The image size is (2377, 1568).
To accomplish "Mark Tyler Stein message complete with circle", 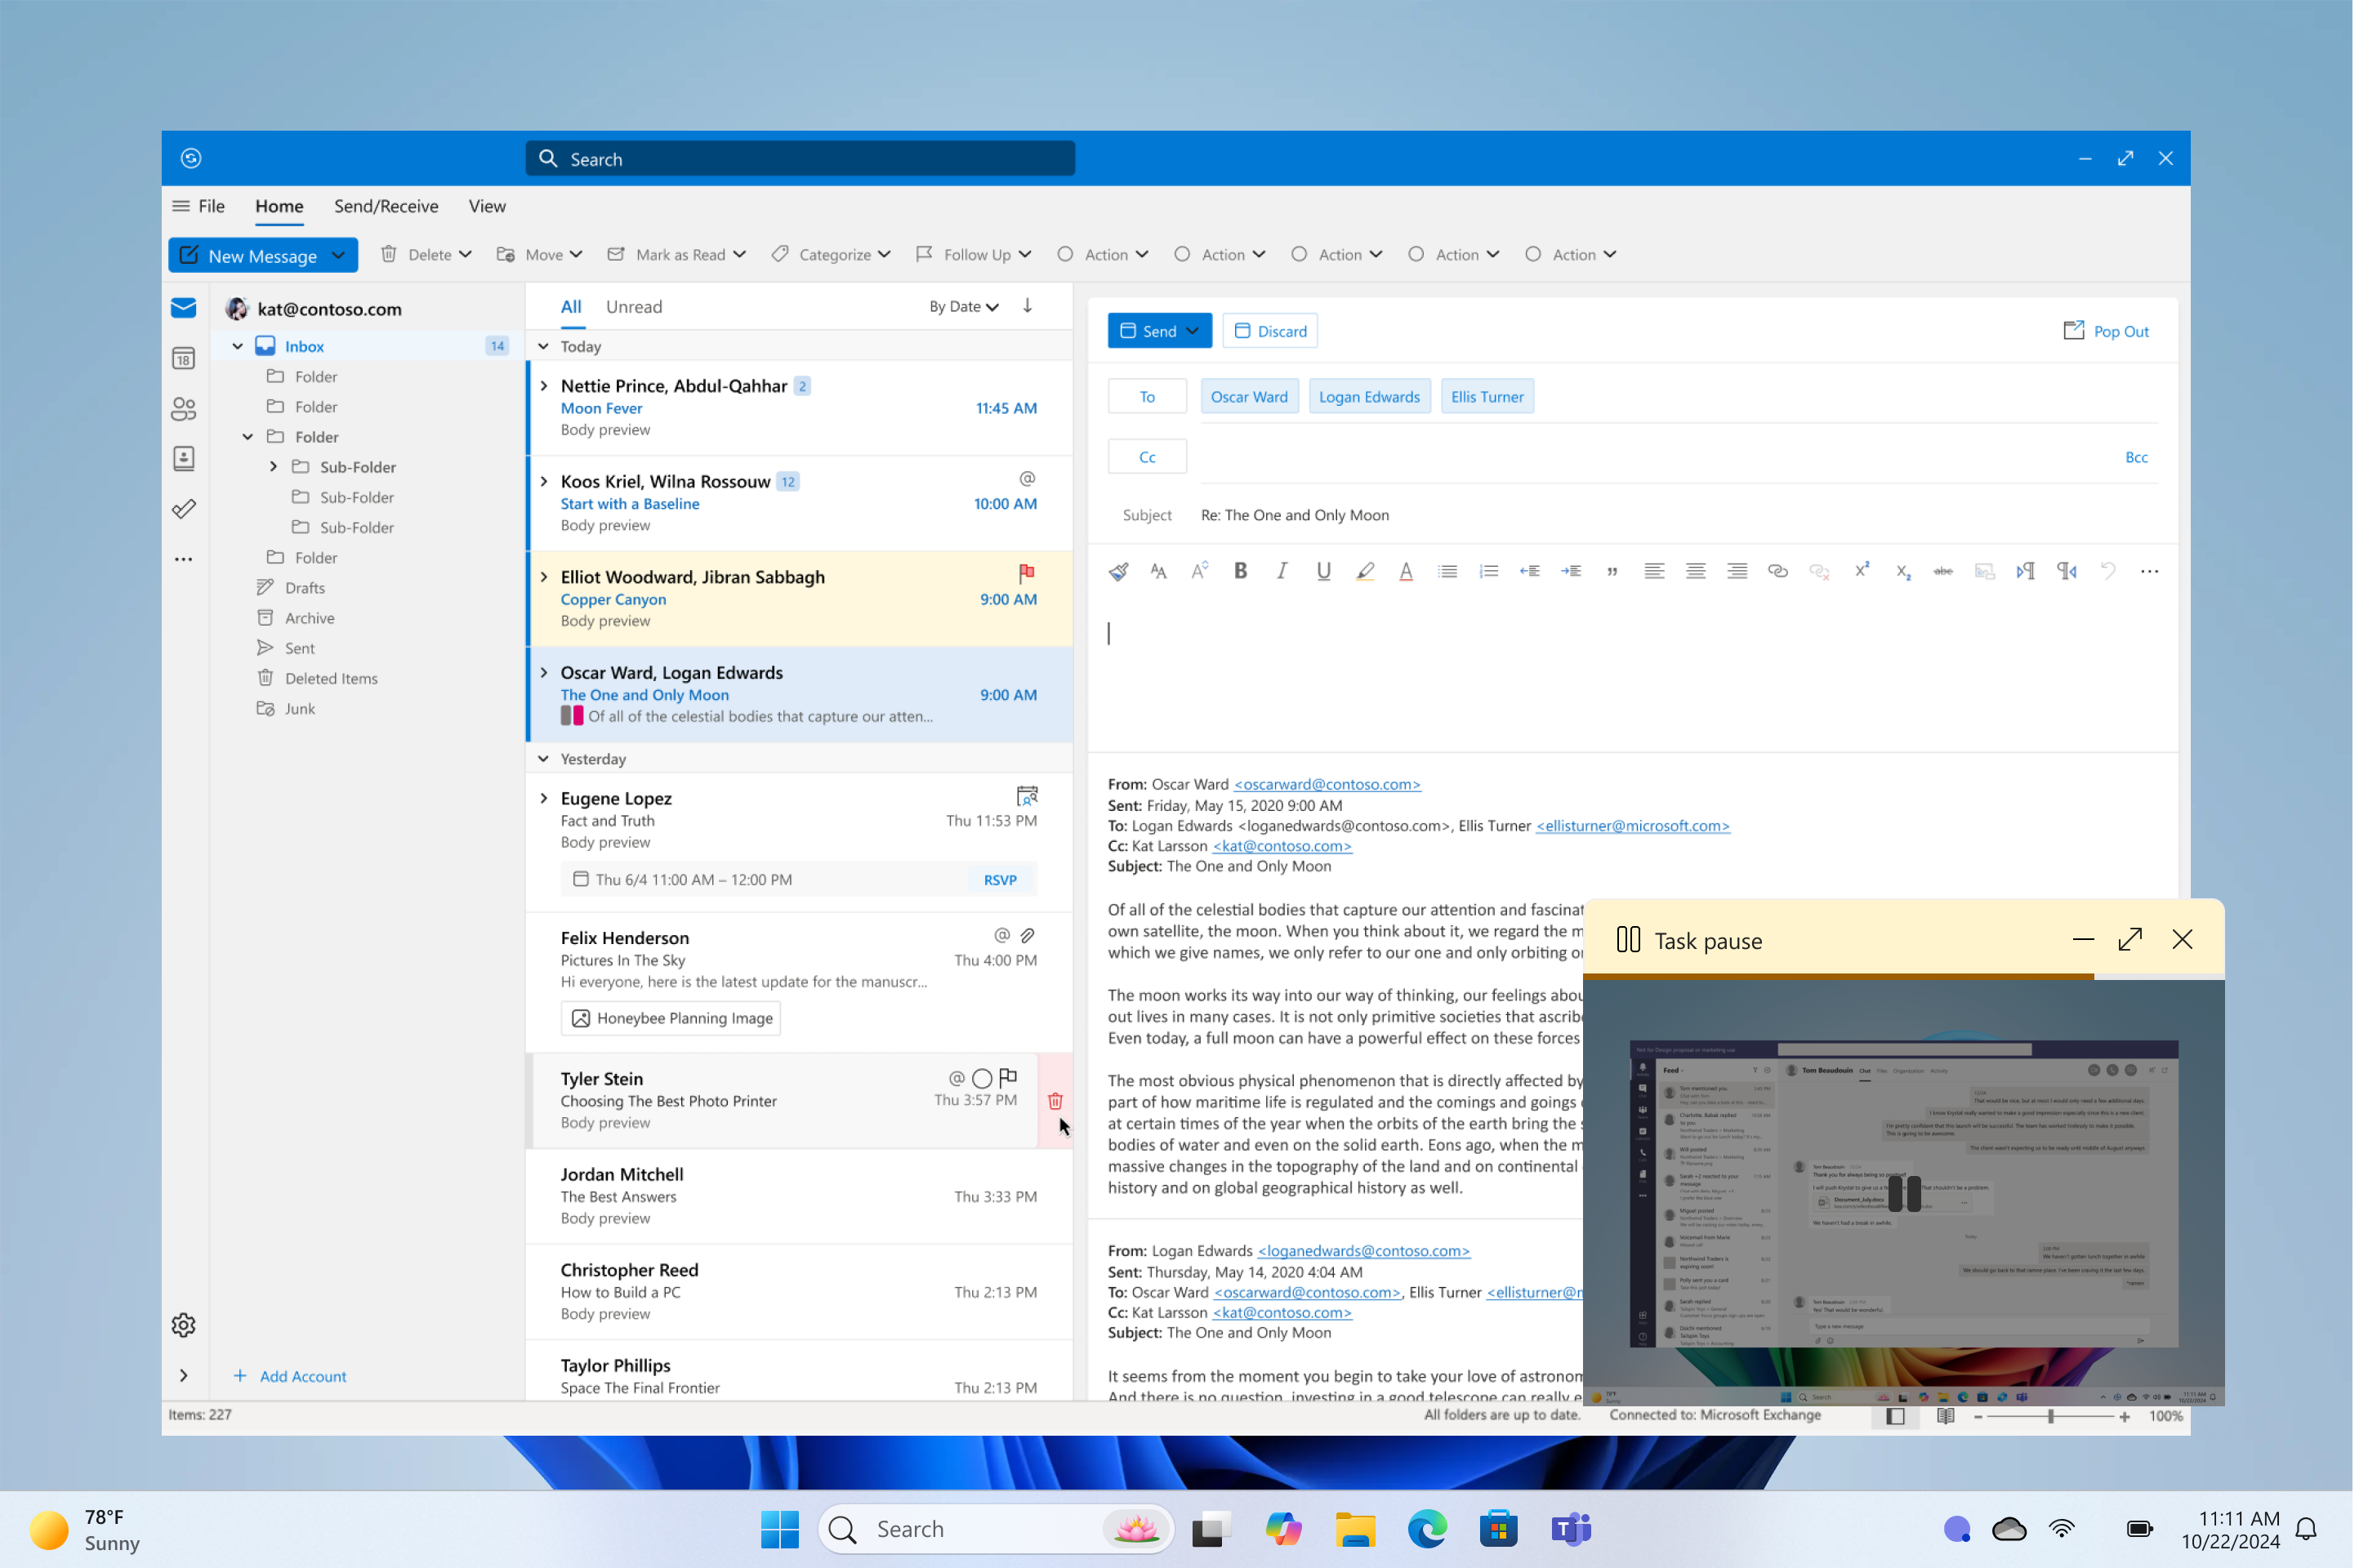I will (x=992, y=1089).
